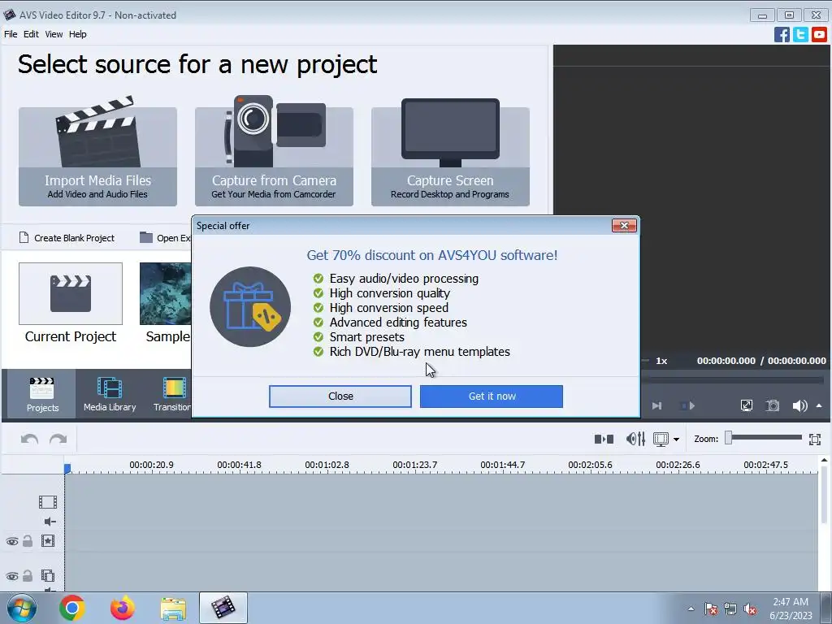The height and width of the screenshot is (624, 832).
Task: Click the blue timeline playhead marker
Action: pos(67,469)
